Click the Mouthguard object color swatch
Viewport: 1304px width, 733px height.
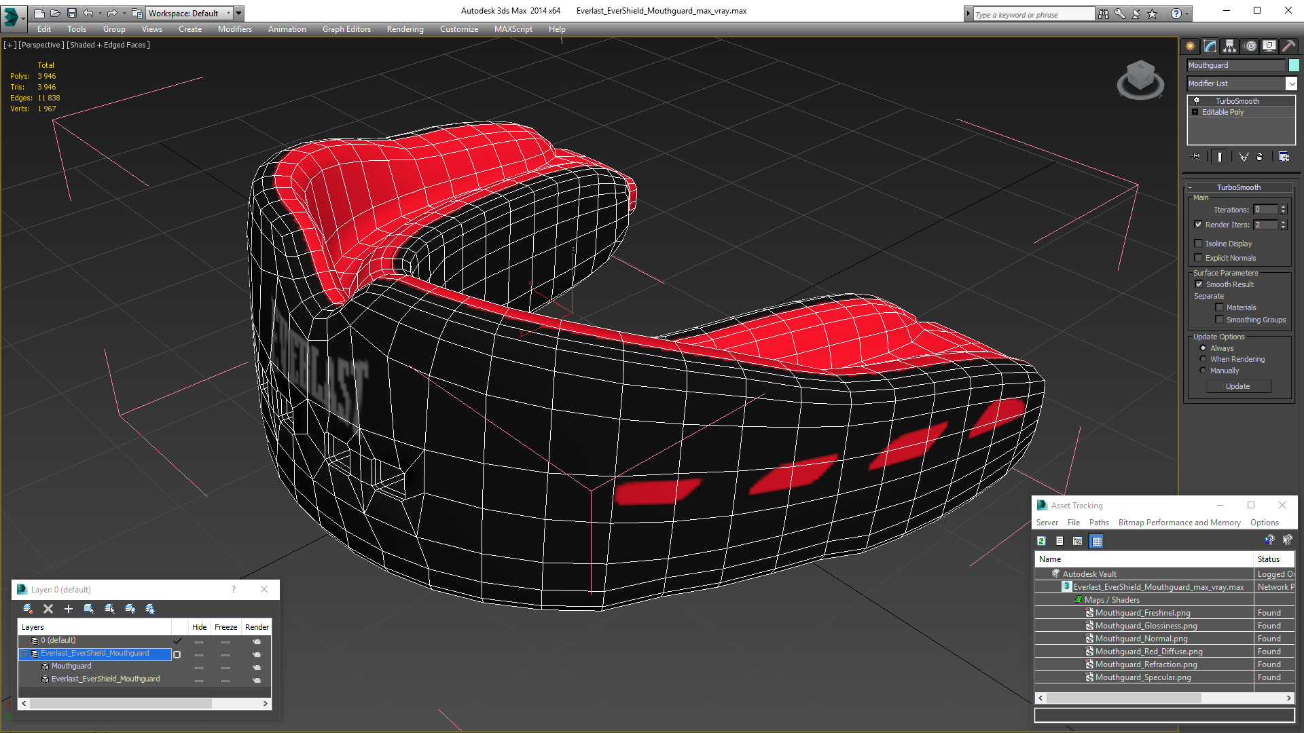[1294, 65]
